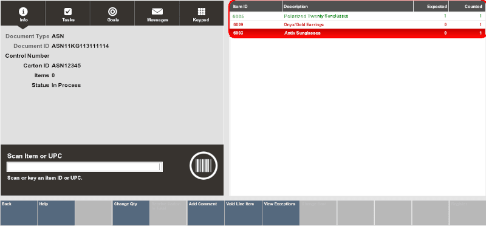The height and width of the screenshot is (226, 486).
Task: Click the In Process status text
Action: point(66,85)
